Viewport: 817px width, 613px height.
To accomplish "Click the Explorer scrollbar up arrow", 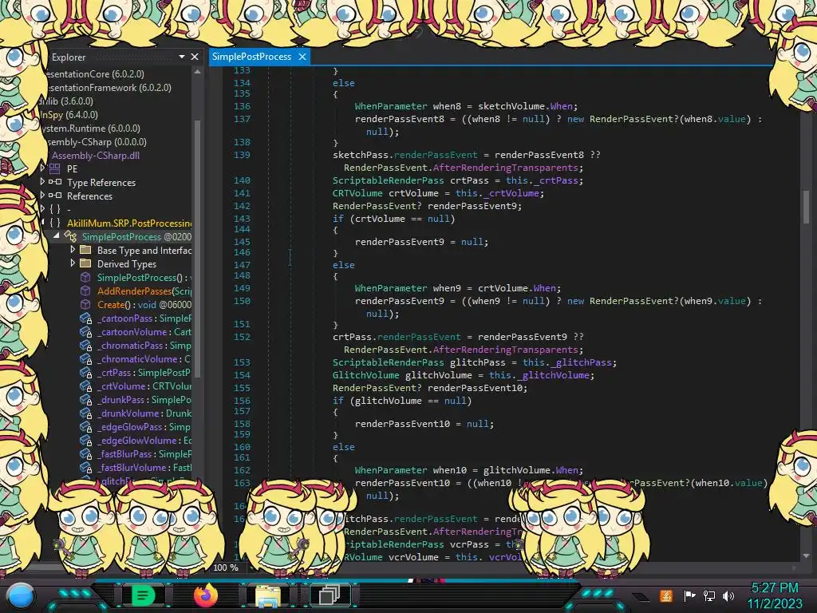I will pyautogui.click(x=197, y=71).
